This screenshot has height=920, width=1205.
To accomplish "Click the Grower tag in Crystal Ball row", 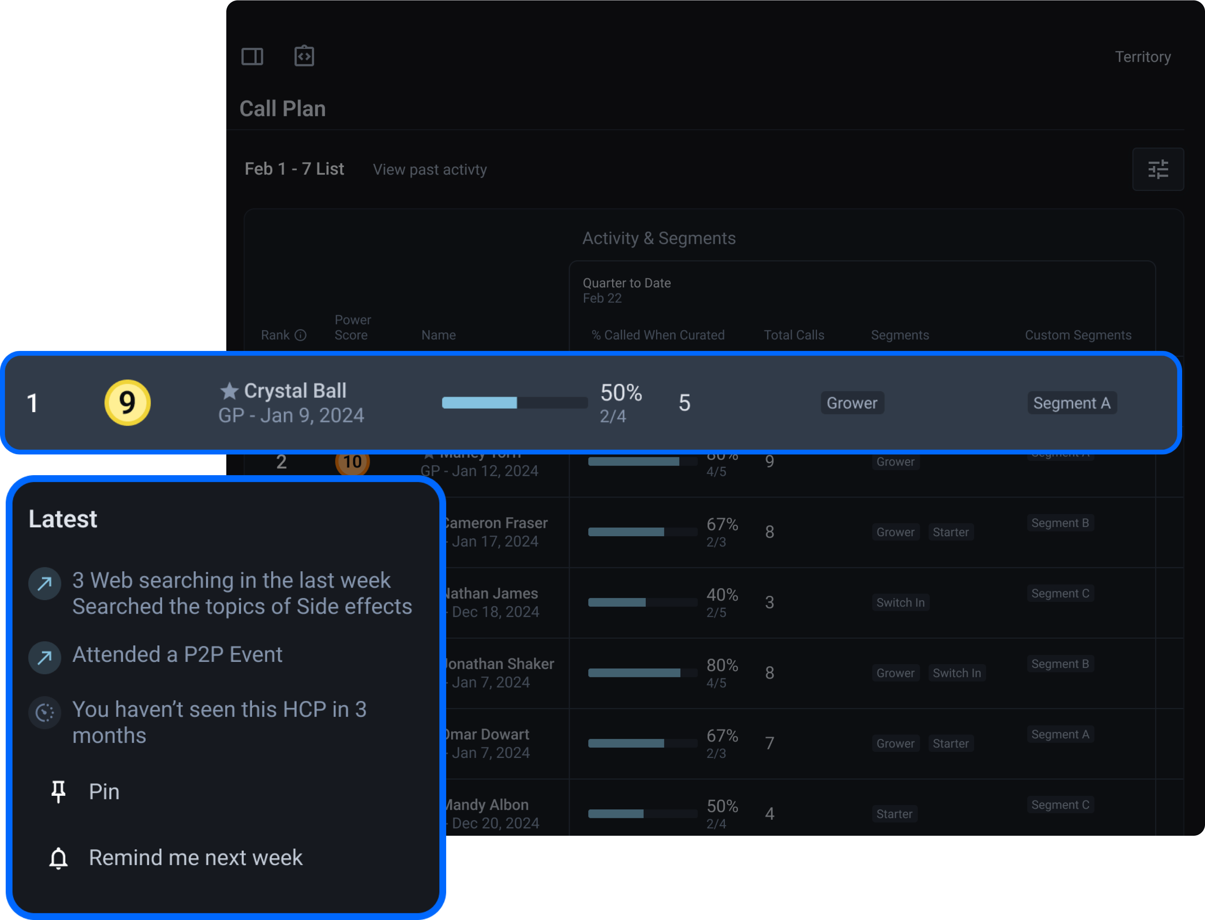I will [852, 403].
